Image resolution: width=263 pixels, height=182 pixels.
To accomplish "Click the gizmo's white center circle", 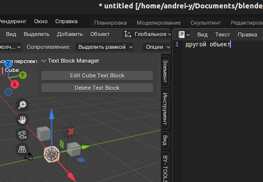I will 52,154.
